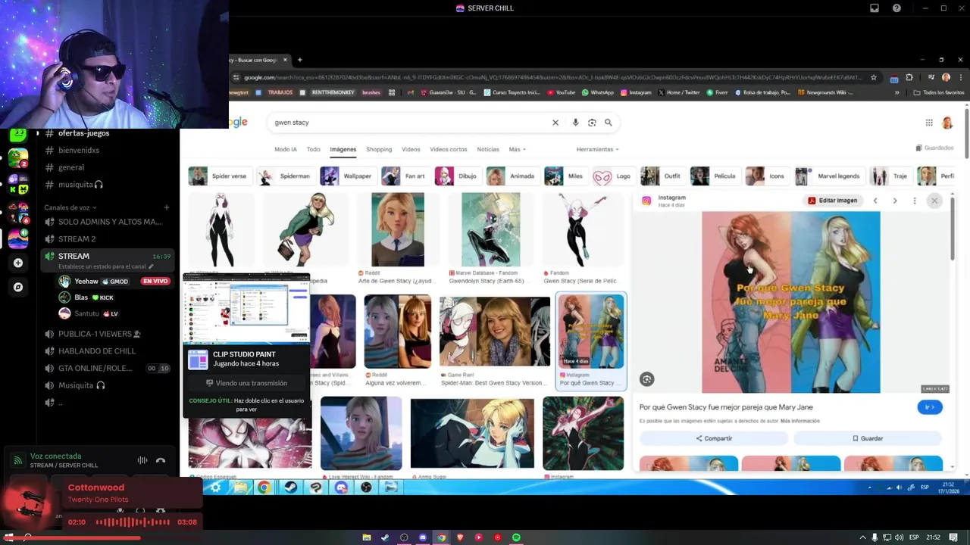This screenshot has width=970, height=545.
Task: Join the STREAM 2 voice channel
Action: (106, 239)
